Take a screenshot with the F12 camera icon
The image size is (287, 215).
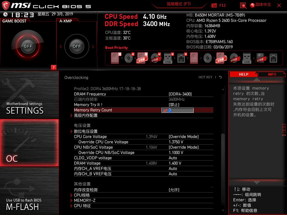point(214,5)
